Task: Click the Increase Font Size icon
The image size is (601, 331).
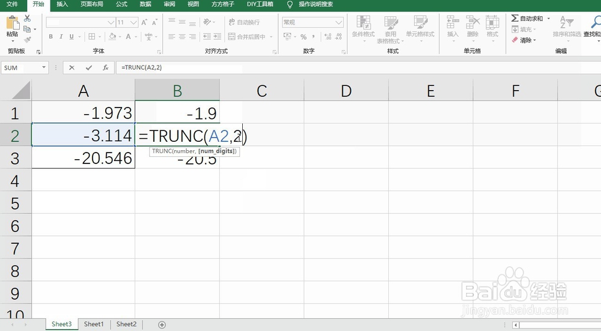Action: pos(144,22)
